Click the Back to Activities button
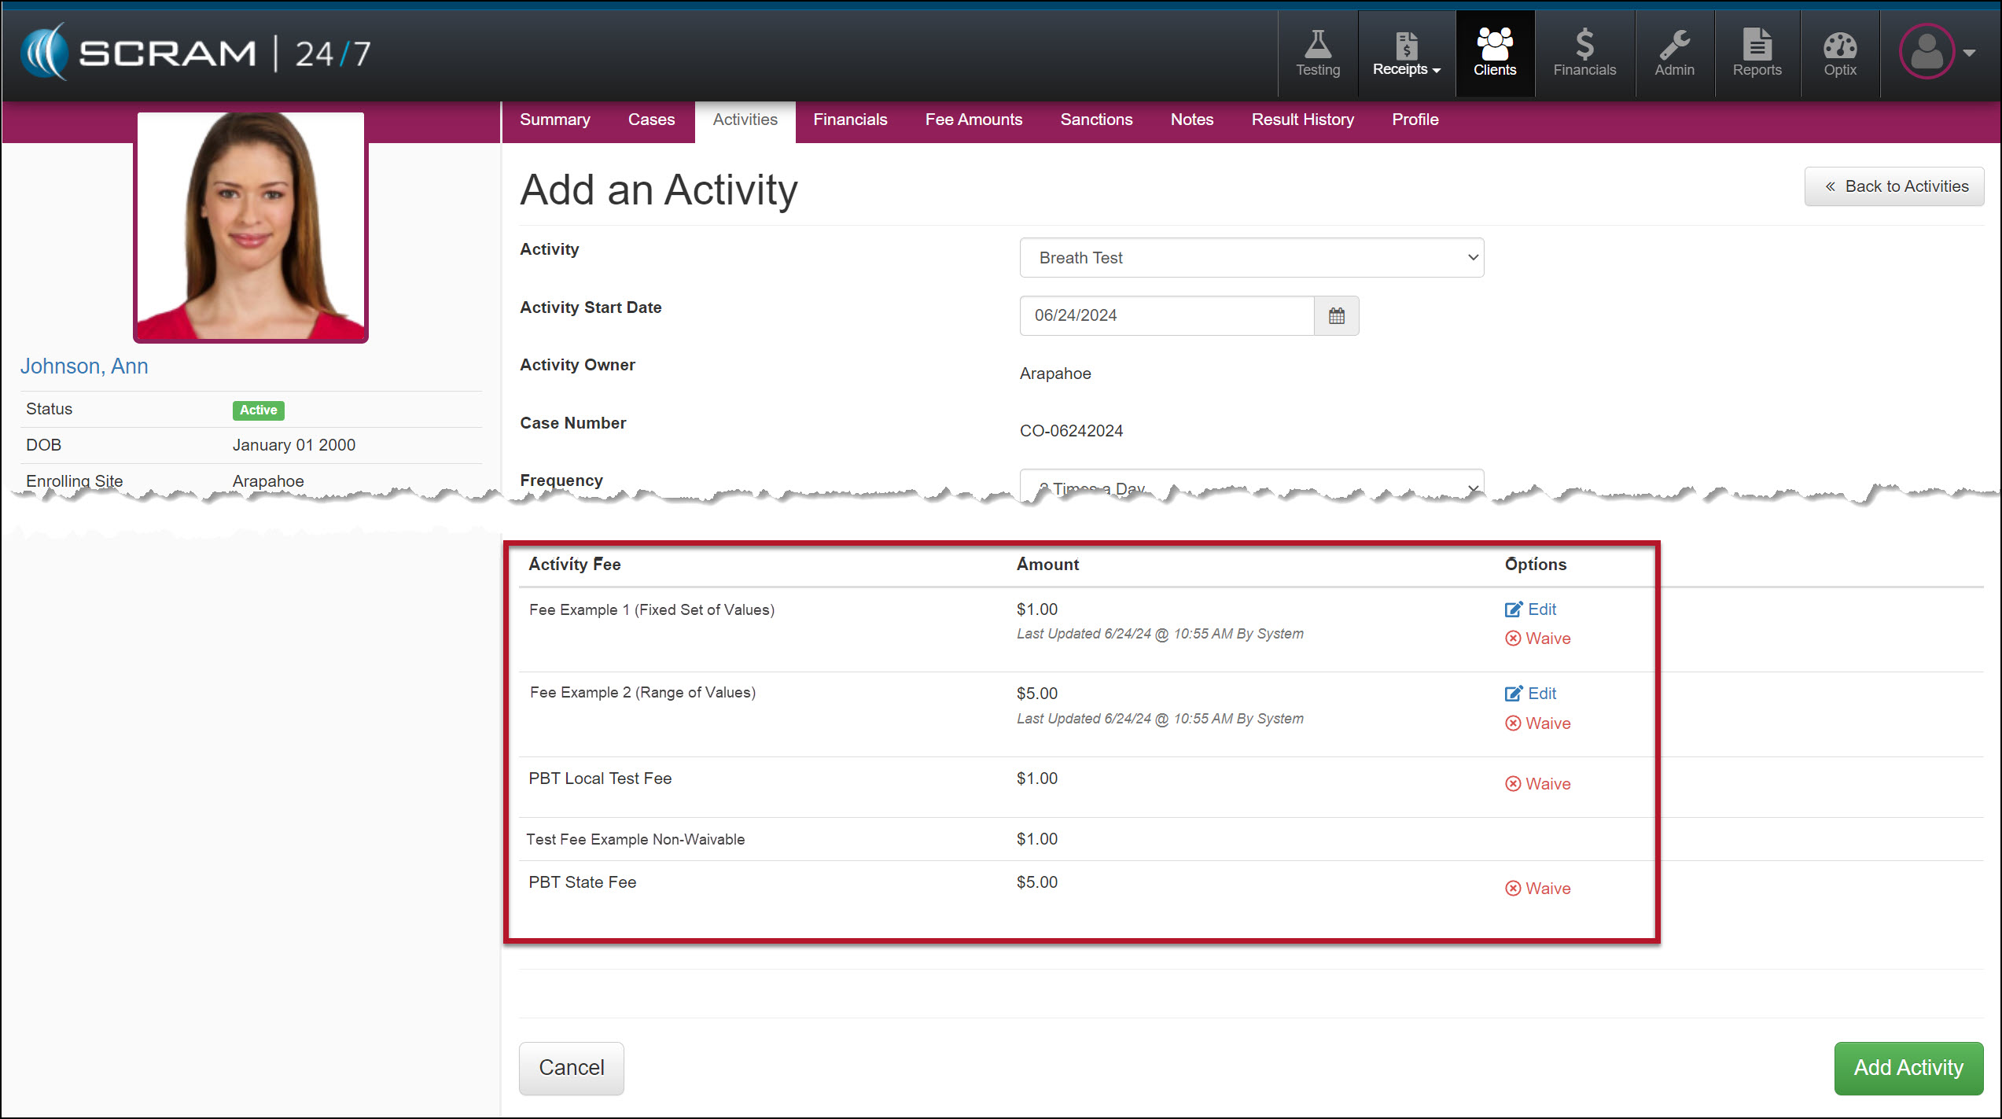The image size is (2002, 1119). coord(1893,186)
